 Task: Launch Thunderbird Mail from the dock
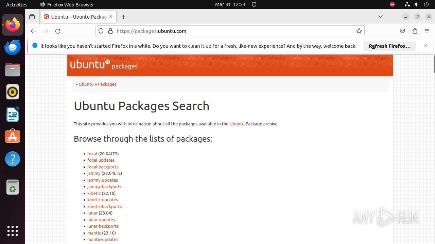tap(13, 47)
